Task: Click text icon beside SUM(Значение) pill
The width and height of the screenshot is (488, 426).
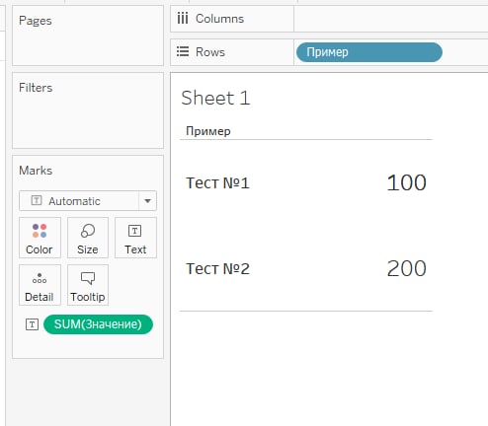Action: 32,324
